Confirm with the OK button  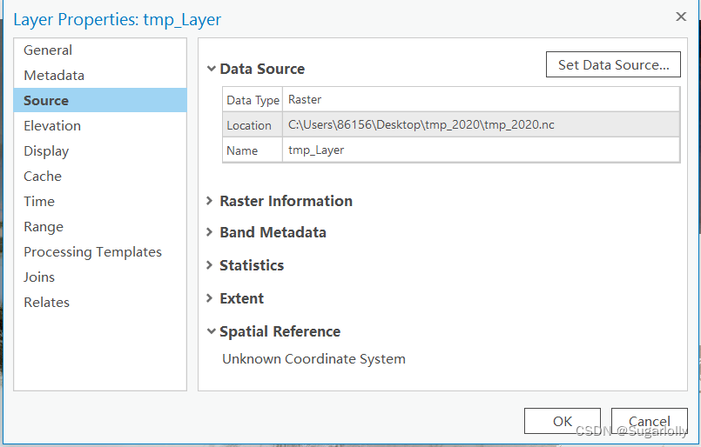(x=563, y=421)
